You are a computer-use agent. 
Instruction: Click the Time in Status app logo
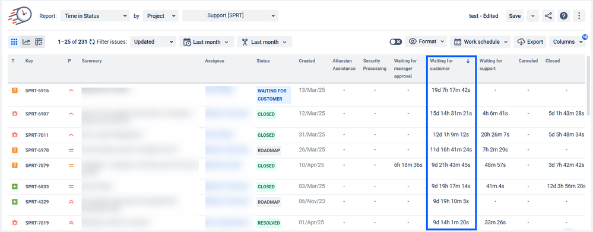(x=19, y=15)
